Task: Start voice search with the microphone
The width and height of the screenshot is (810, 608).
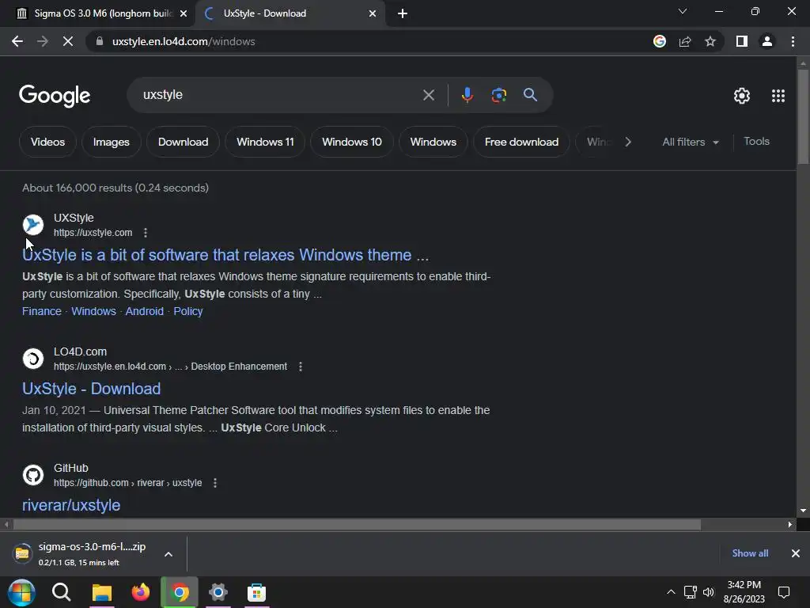Action: coord(467,95)
